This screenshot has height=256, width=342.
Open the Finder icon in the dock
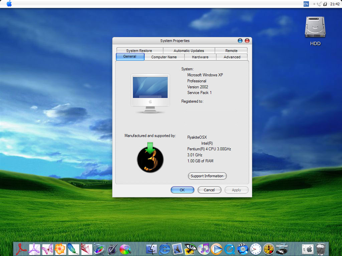151,249
